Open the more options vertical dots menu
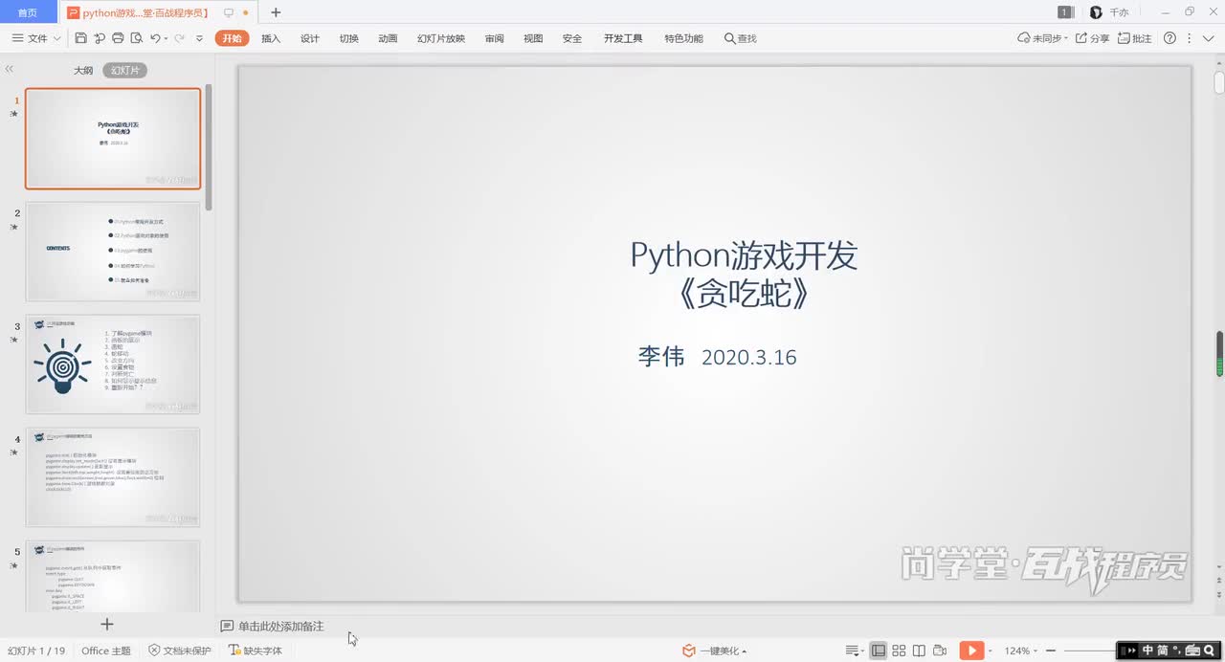1225x662 pixels. pyautogui.click(x=1190, y=38)
